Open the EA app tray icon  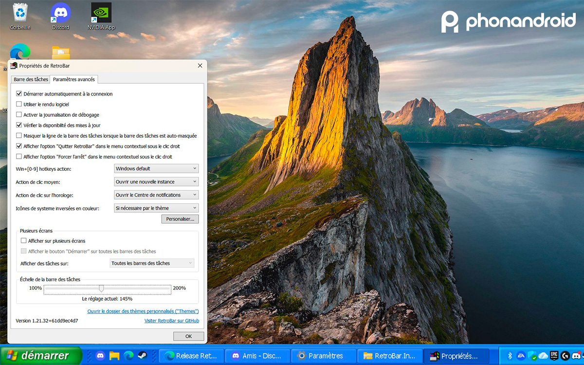coord(522,356)
